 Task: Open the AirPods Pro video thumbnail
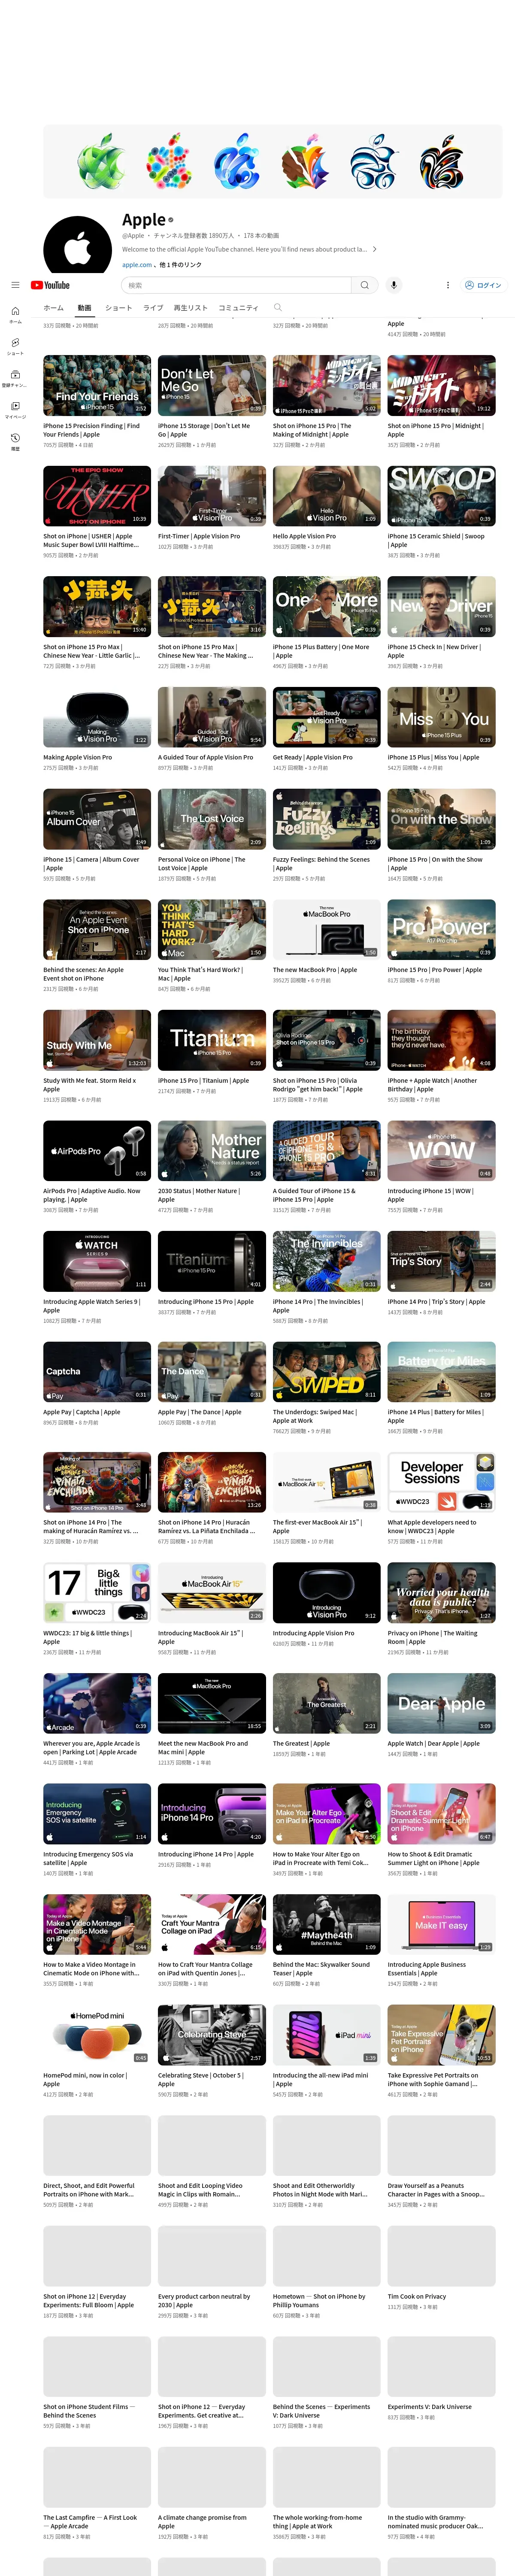pyautogui.click(x=97, y=1150)
